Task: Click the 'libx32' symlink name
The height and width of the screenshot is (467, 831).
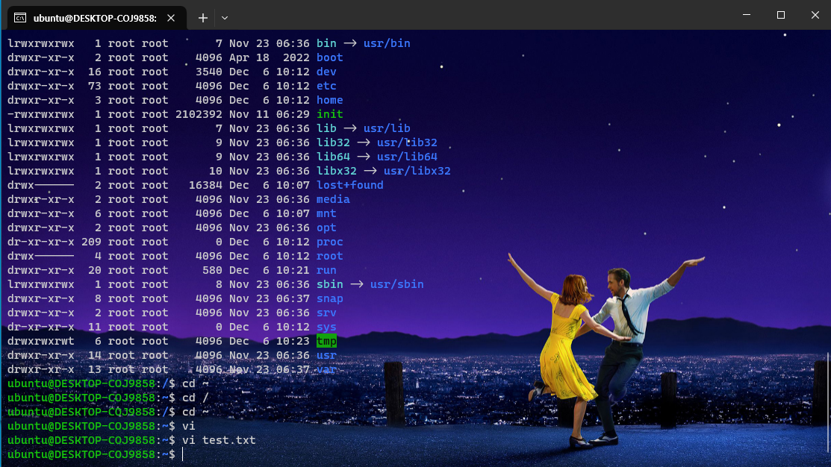Action: pos(337,171)
